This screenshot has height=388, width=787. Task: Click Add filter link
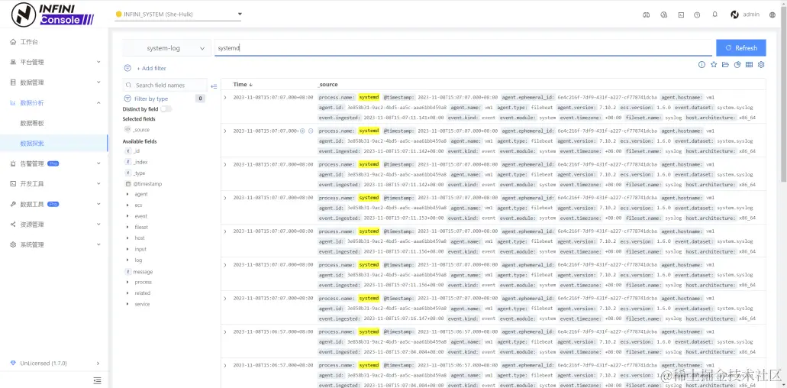click(x=151, y=68)
